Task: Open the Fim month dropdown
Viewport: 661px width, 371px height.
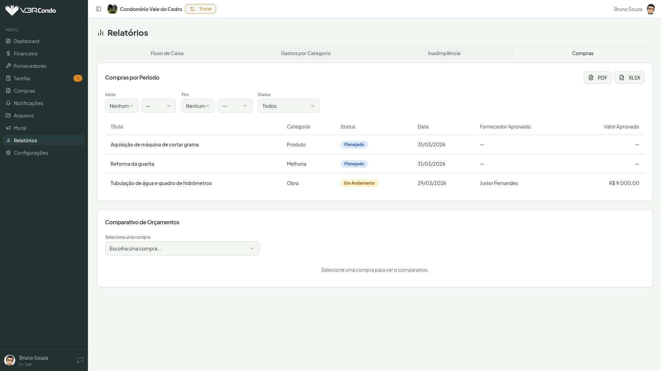Action: (198, 106)
